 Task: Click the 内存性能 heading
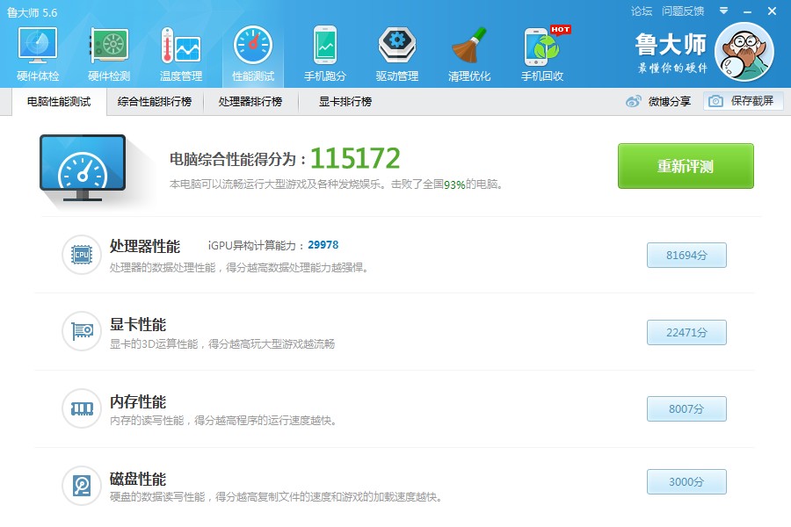click(138, 402)
